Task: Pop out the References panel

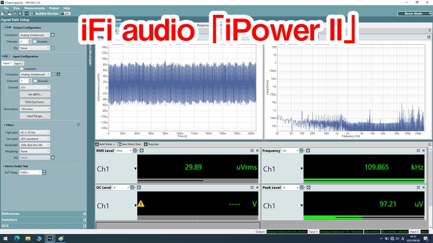Action: click(84, 214)
